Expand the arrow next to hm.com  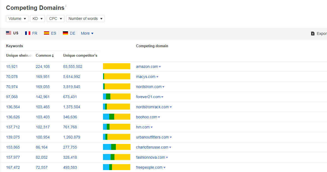click(151, 127)
